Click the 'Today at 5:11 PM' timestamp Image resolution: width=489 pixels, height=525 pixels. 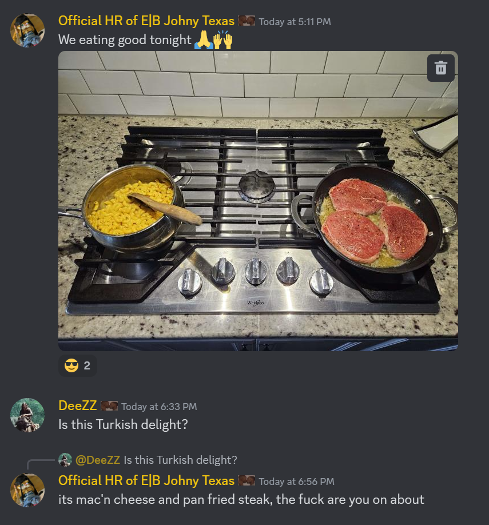pyautogui.click(x=295, y=22)
